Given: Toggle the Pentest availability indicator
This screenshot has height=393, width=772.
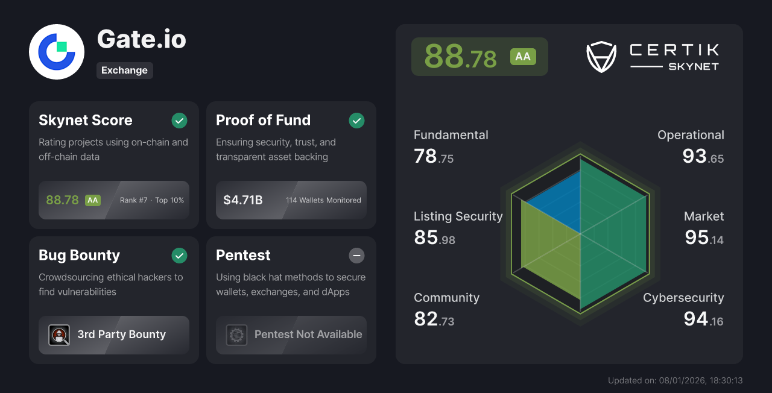Looking at the screenshot, I should point(356,256).
